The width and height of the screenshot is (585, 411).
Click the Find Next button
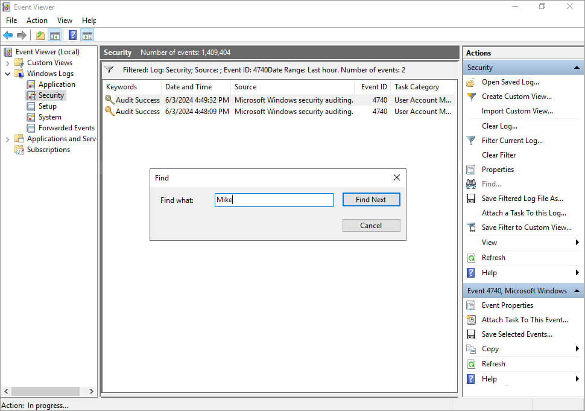click(372, 199)
